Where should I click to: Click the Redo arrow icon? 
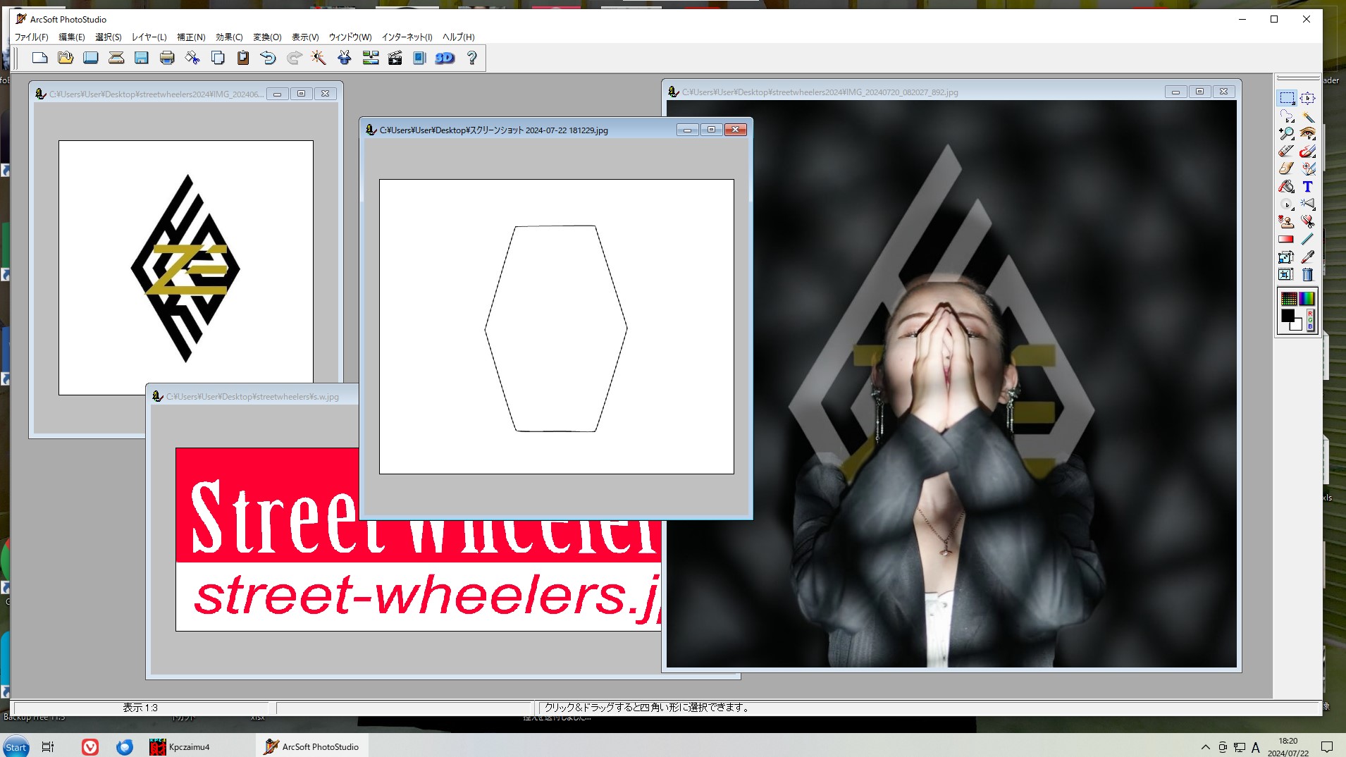(294, 58)
